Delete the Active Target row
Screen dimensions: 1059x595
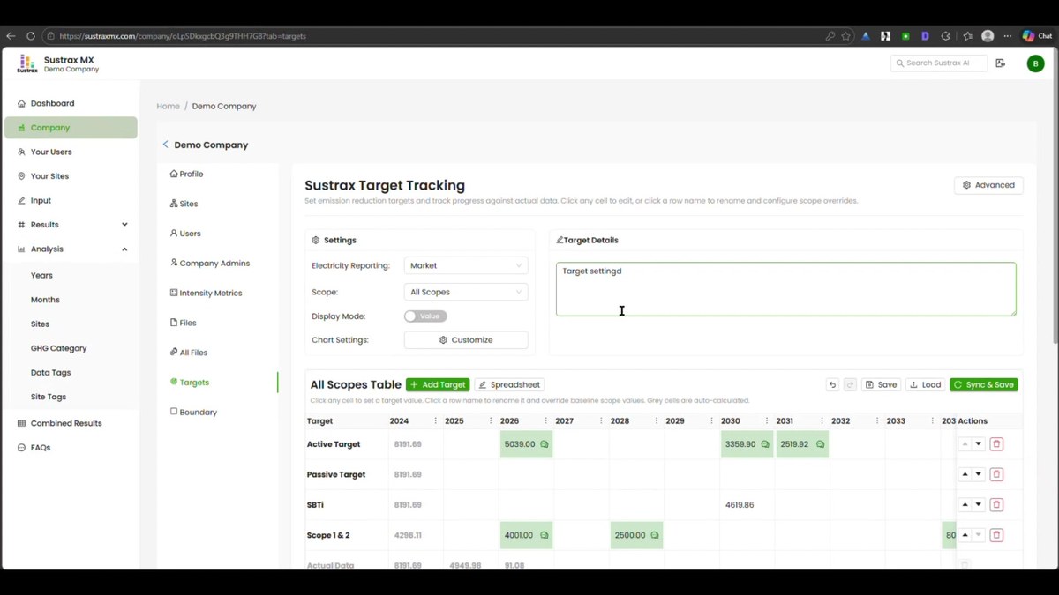(x=996, y=444)
